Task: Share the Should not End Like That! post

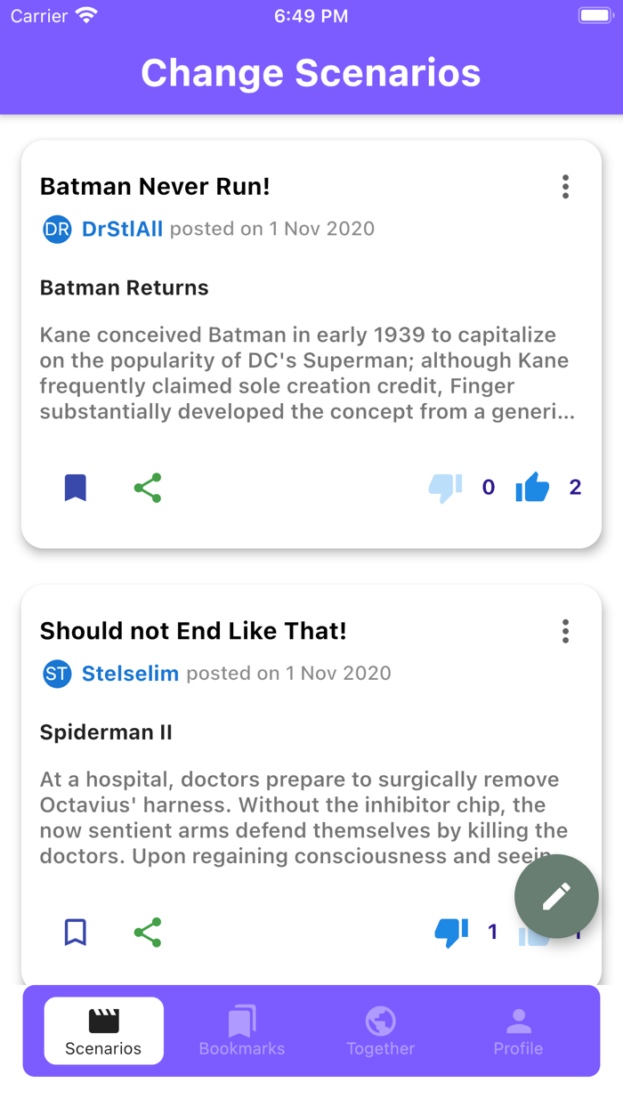Action: [x=148, y=932]
